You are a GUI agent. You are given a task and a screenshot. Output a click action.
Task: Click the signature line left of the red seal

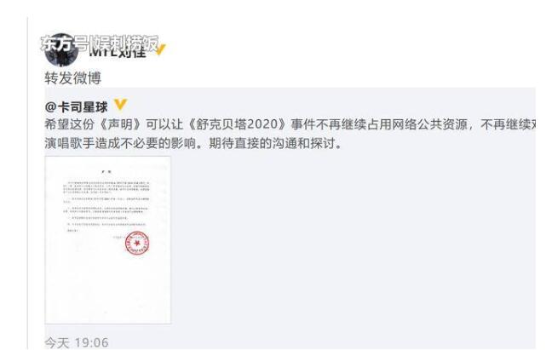(118, 237)
